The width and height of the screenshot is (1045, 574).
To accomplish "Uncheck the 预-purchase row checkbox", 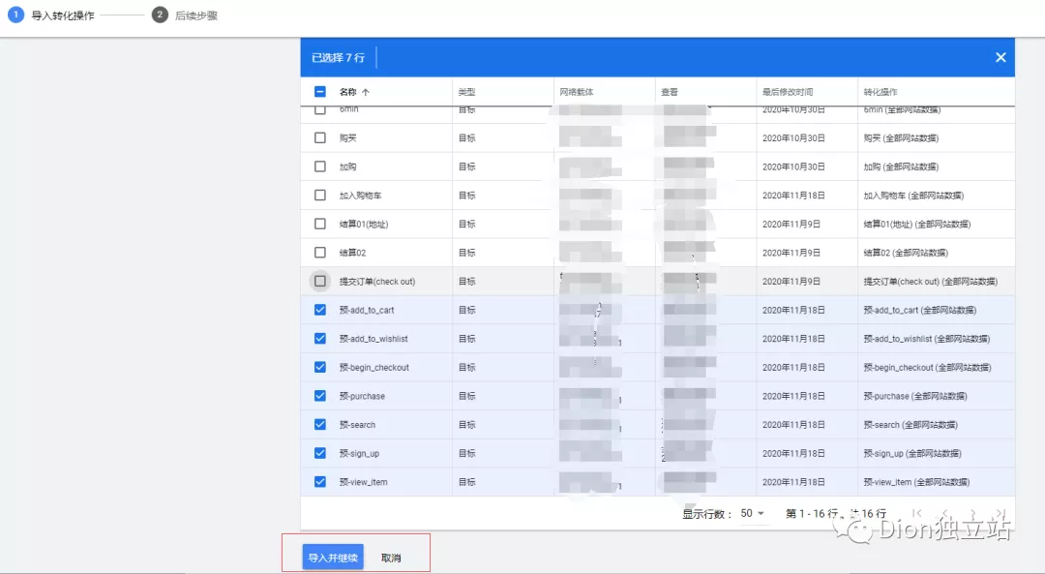I will pyautogui.click(x=320, y=396).
